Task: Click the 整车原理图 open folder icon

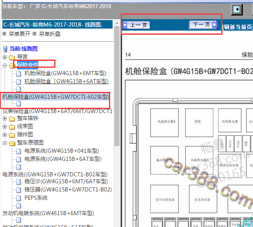Action: tap(12, 143)
